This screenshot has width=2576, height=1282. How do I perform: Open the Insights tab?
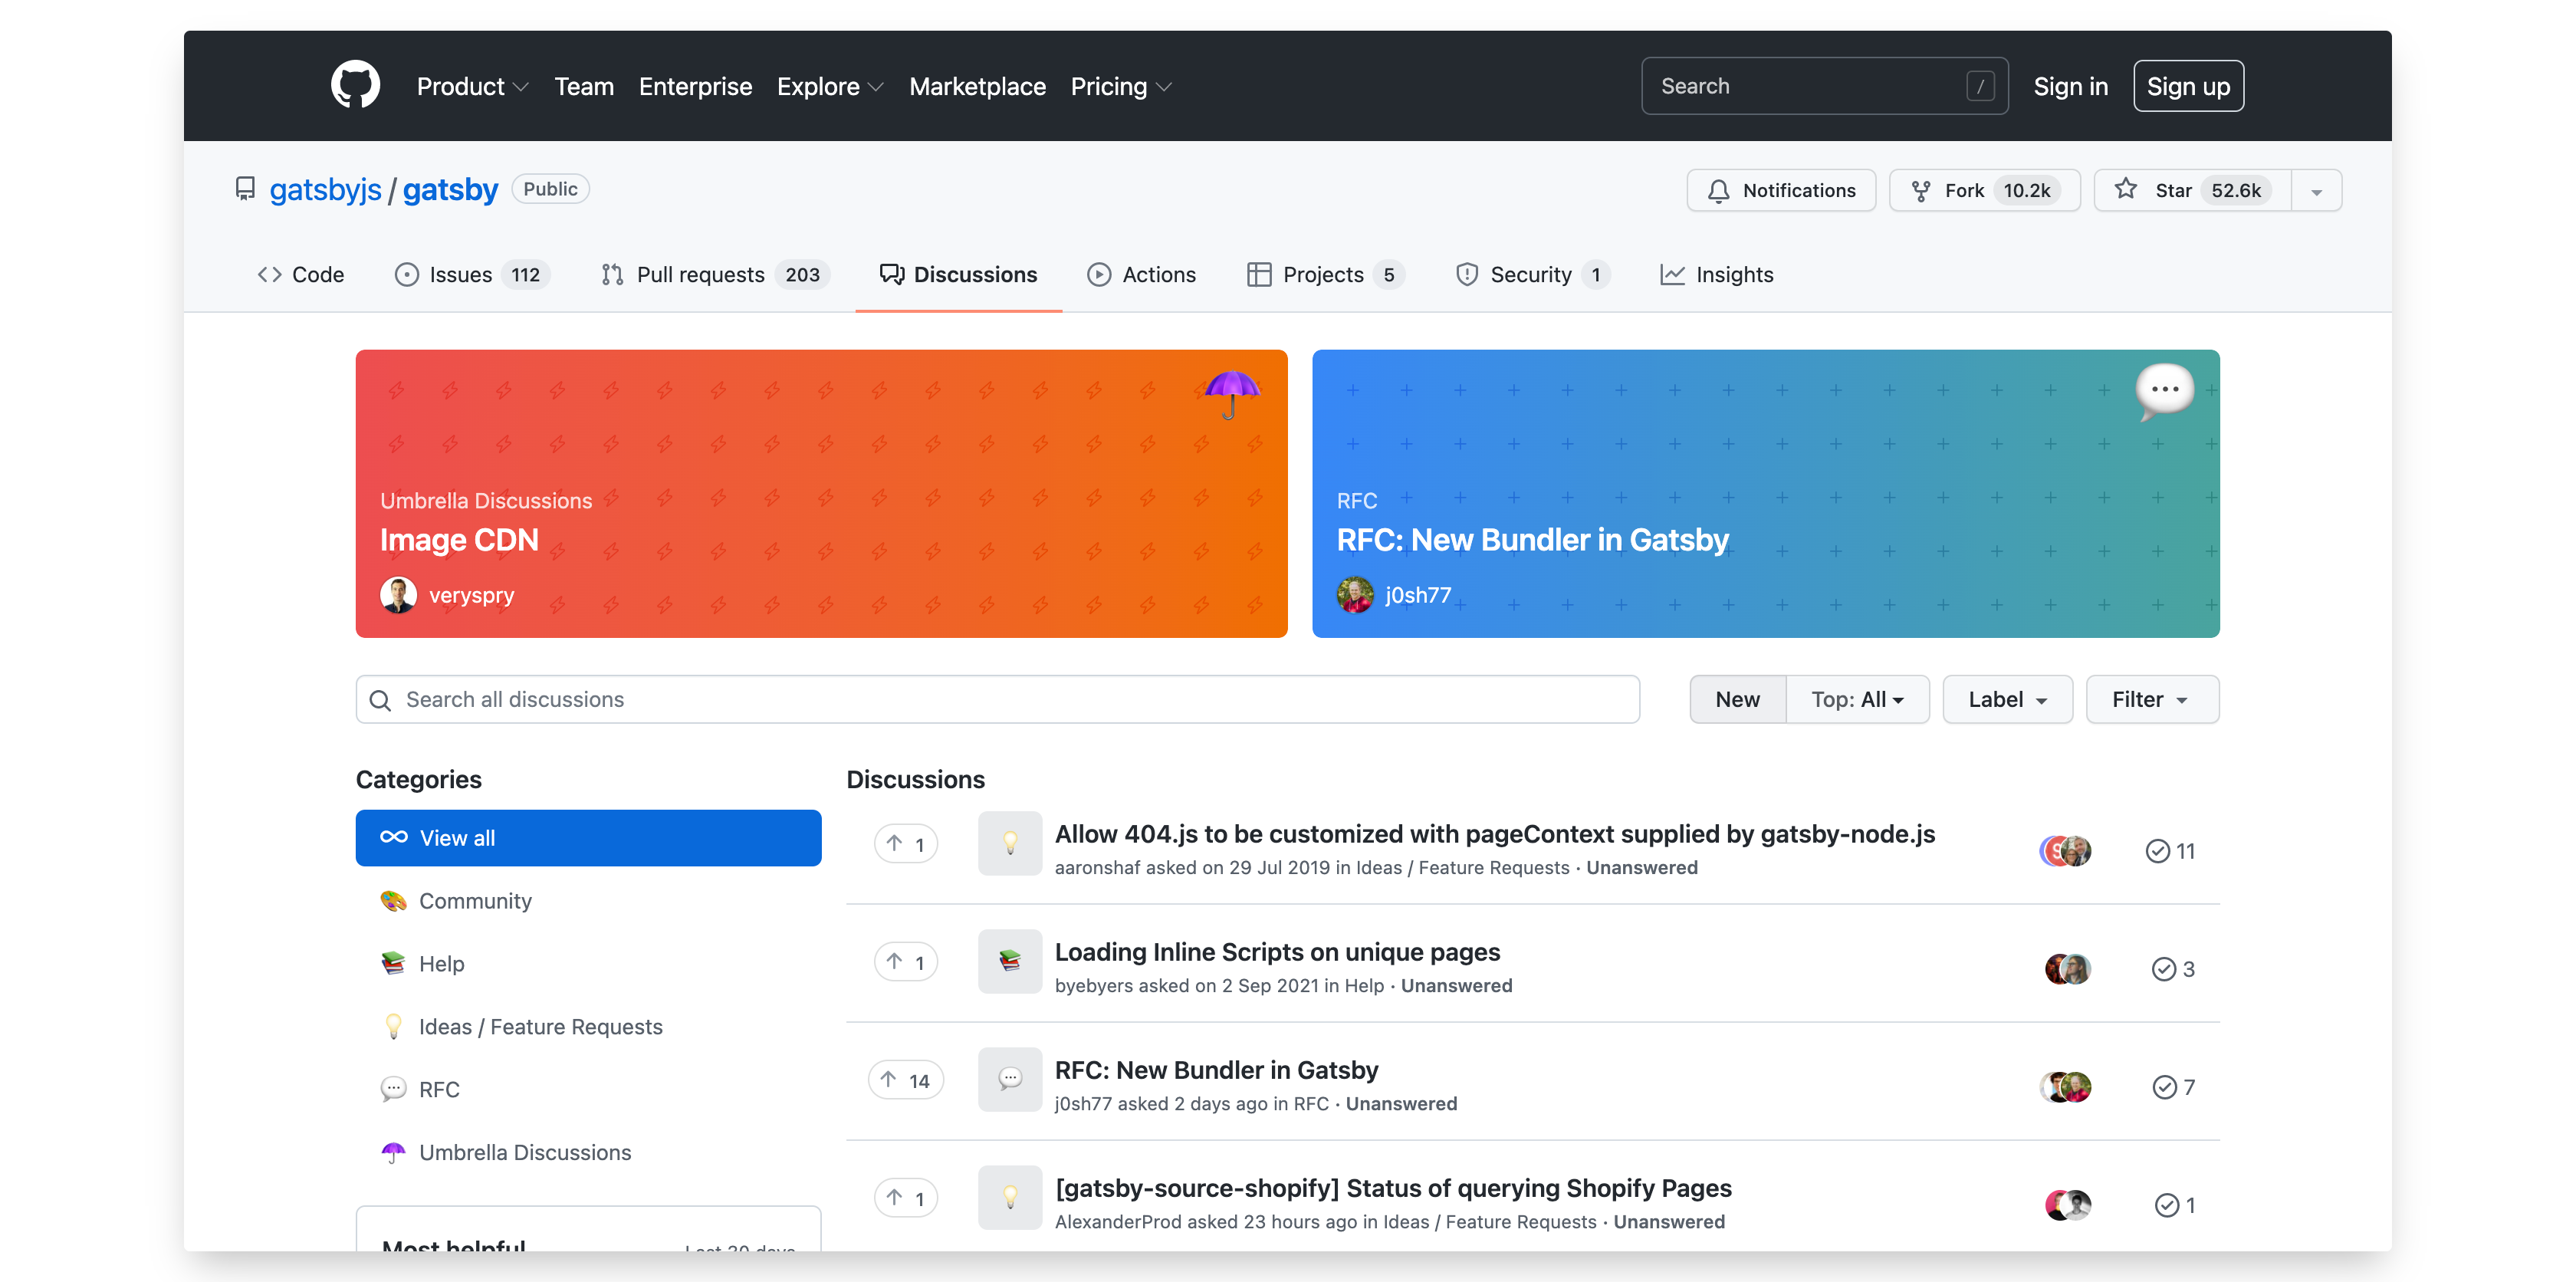point(1716,274)
